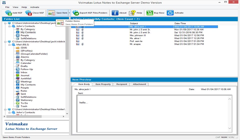
Task: Switch to the Attachment tab
Action: 139,84
